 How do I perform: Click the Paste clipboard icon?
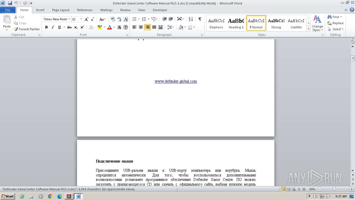click(x=7, y=19)
